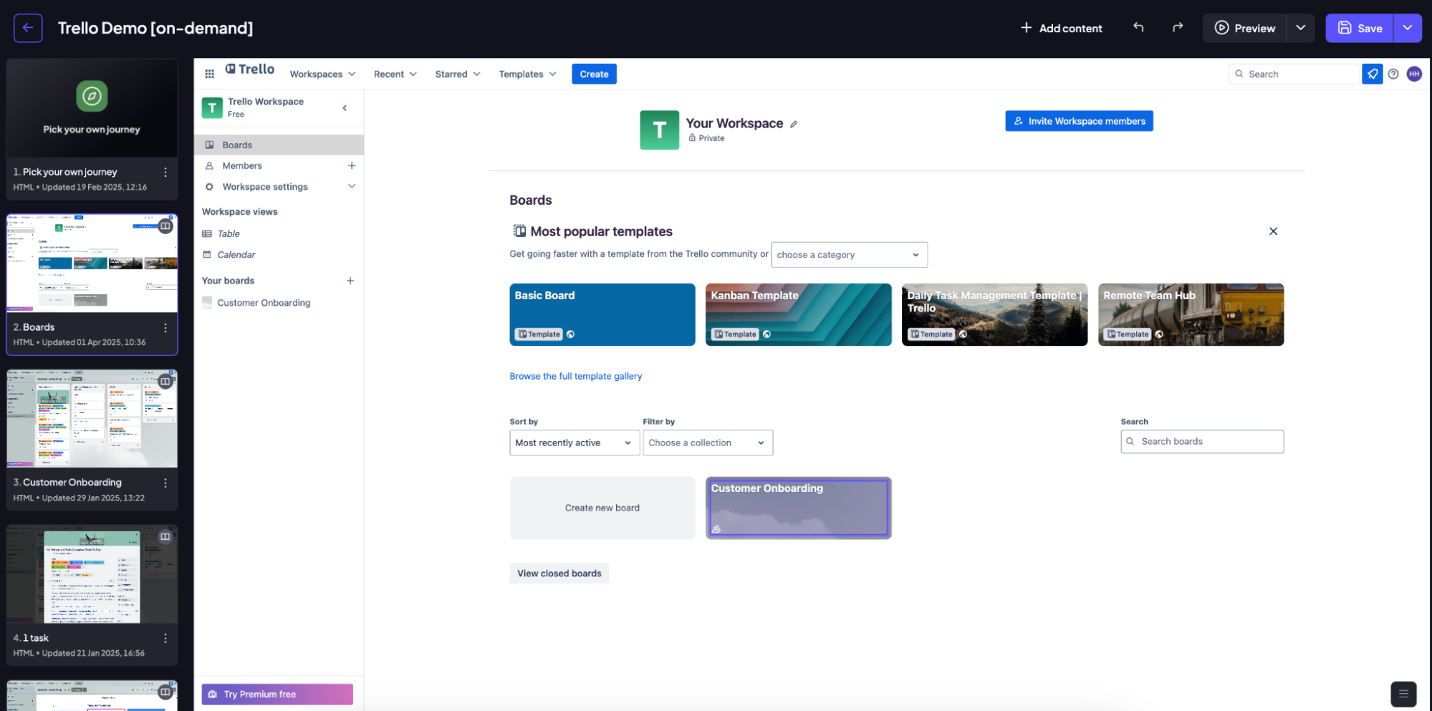Click Browse the full template gallery
1432x711 pixels.
coord(575,376)
